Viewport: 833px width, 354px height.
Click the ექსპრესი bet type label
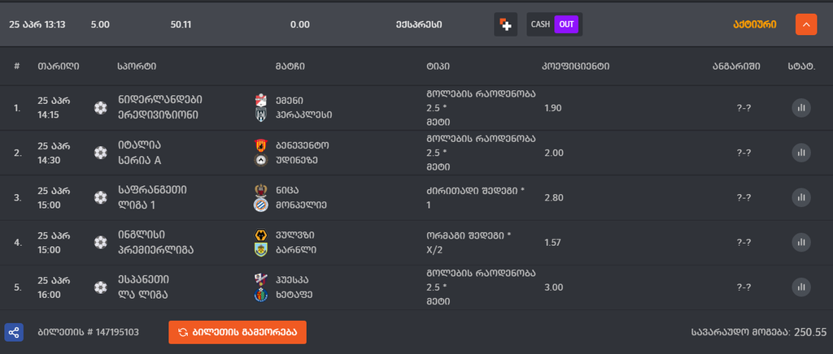click(418, 24)
